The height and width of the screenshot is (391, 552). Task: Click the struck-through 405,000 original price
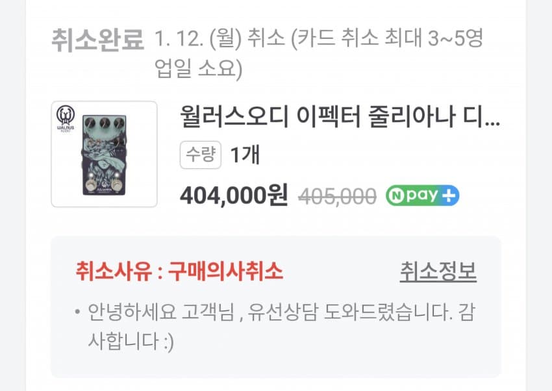tap(337, 196)
